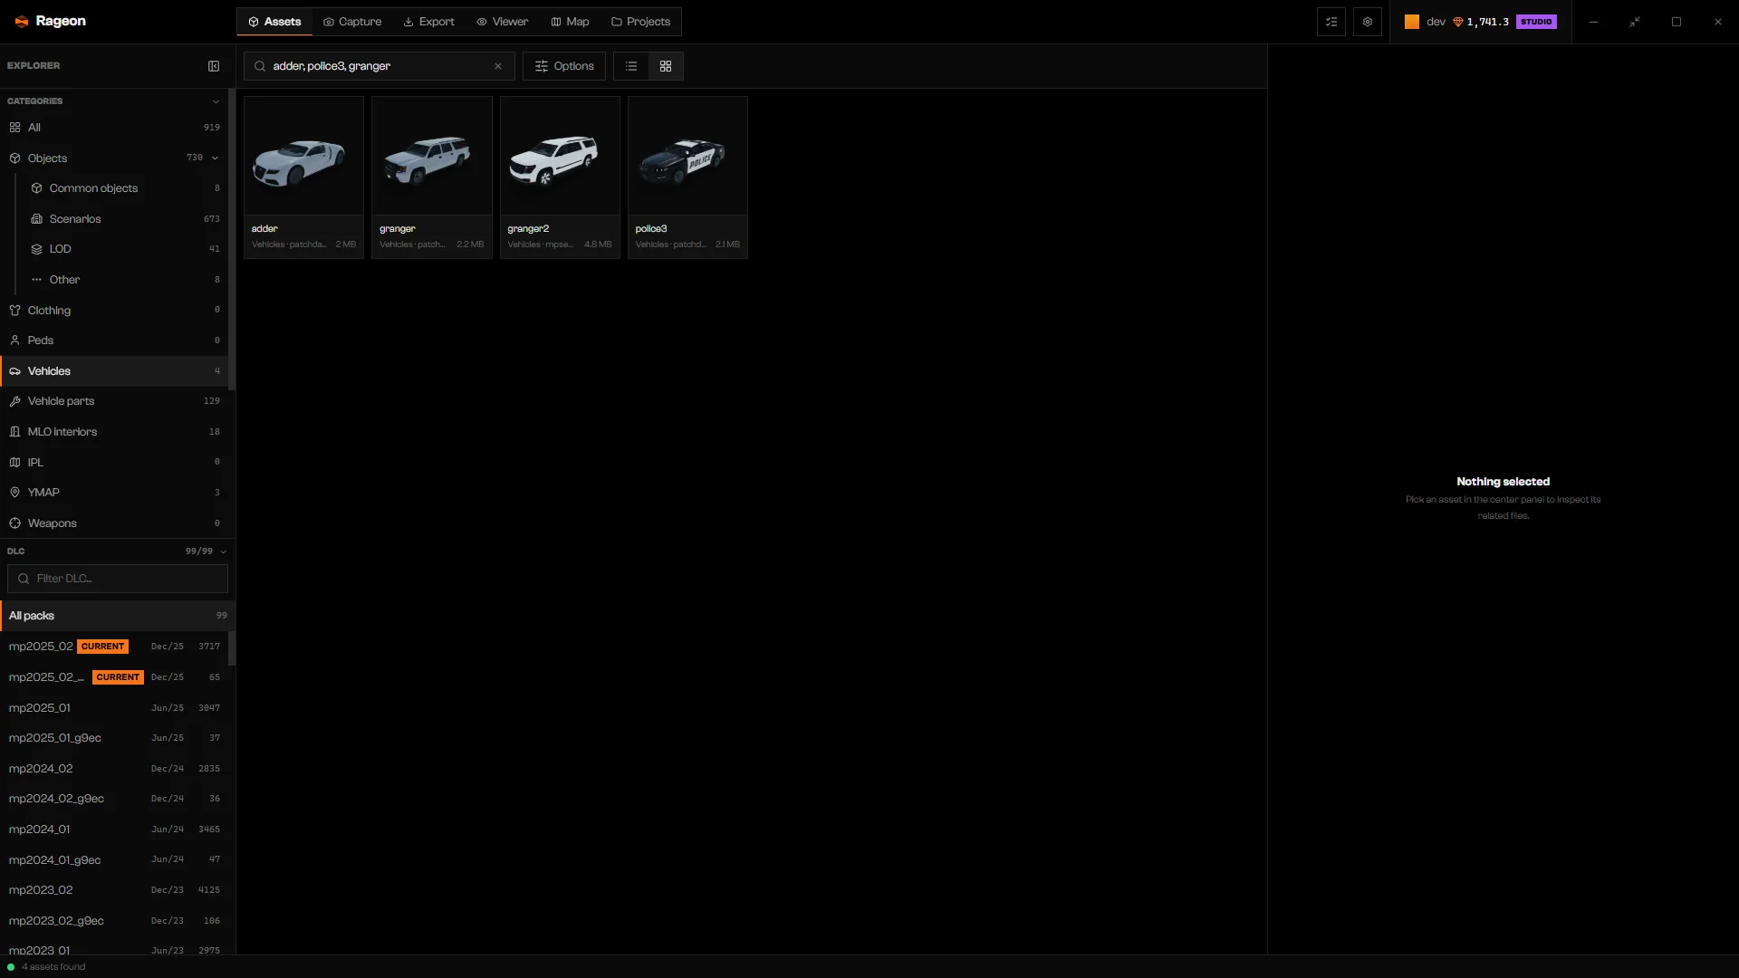Select the Other subcategory
The width and height of the screenshot is (1739, 978).
pyautogui.click(x=124, y=280)
